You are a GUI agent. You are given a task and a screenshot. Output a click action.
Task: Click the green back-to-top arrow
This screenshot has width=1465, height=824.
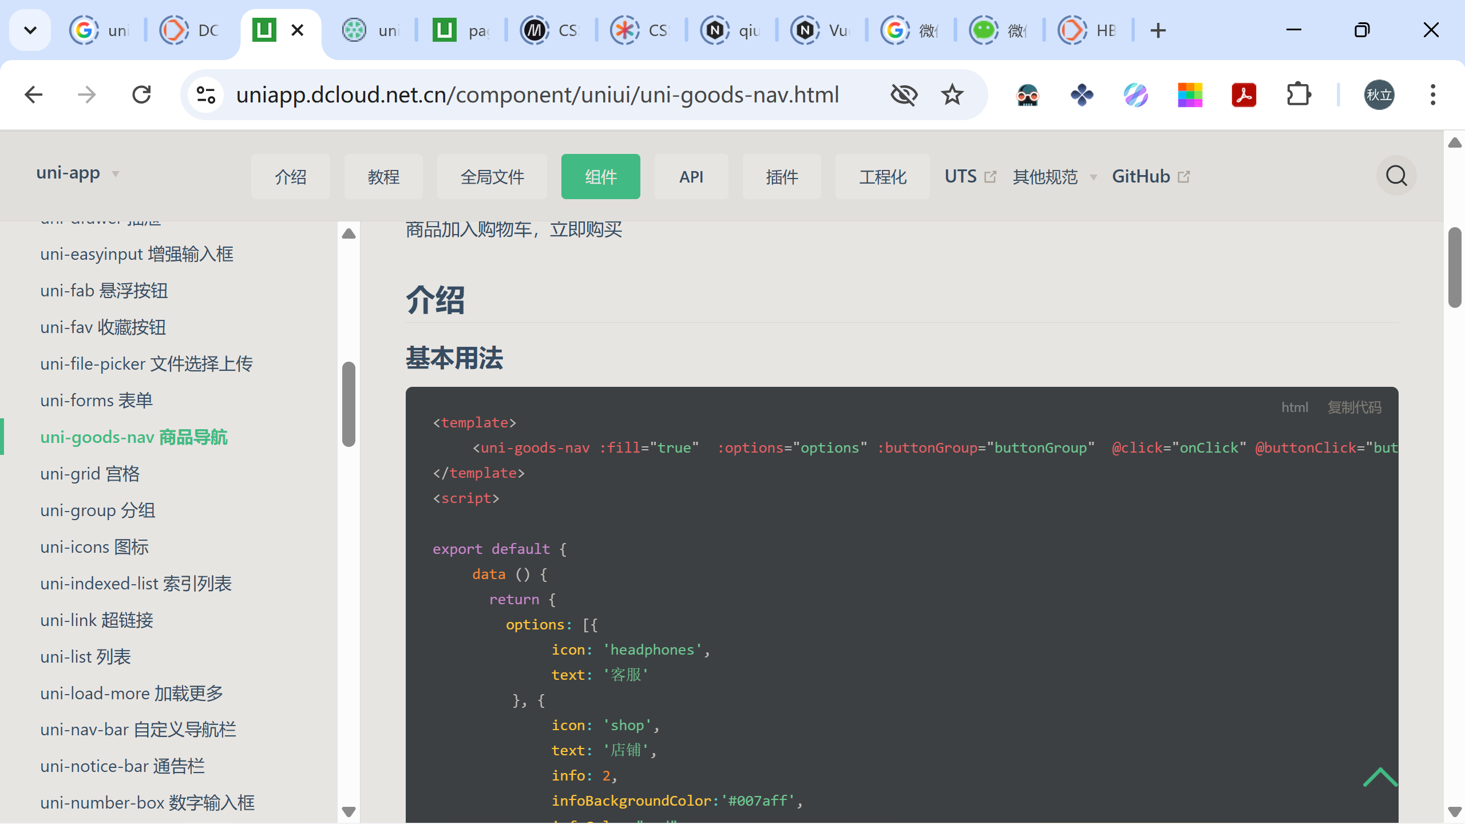(1380, 778)
